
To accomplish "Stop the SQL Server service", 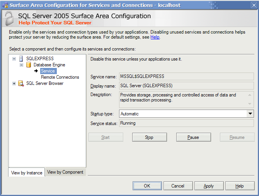I will click(149, 137).
